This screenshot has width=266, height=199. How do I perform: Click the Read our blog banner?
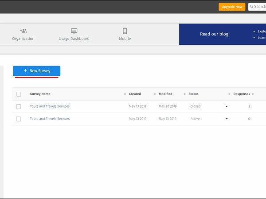214,34
